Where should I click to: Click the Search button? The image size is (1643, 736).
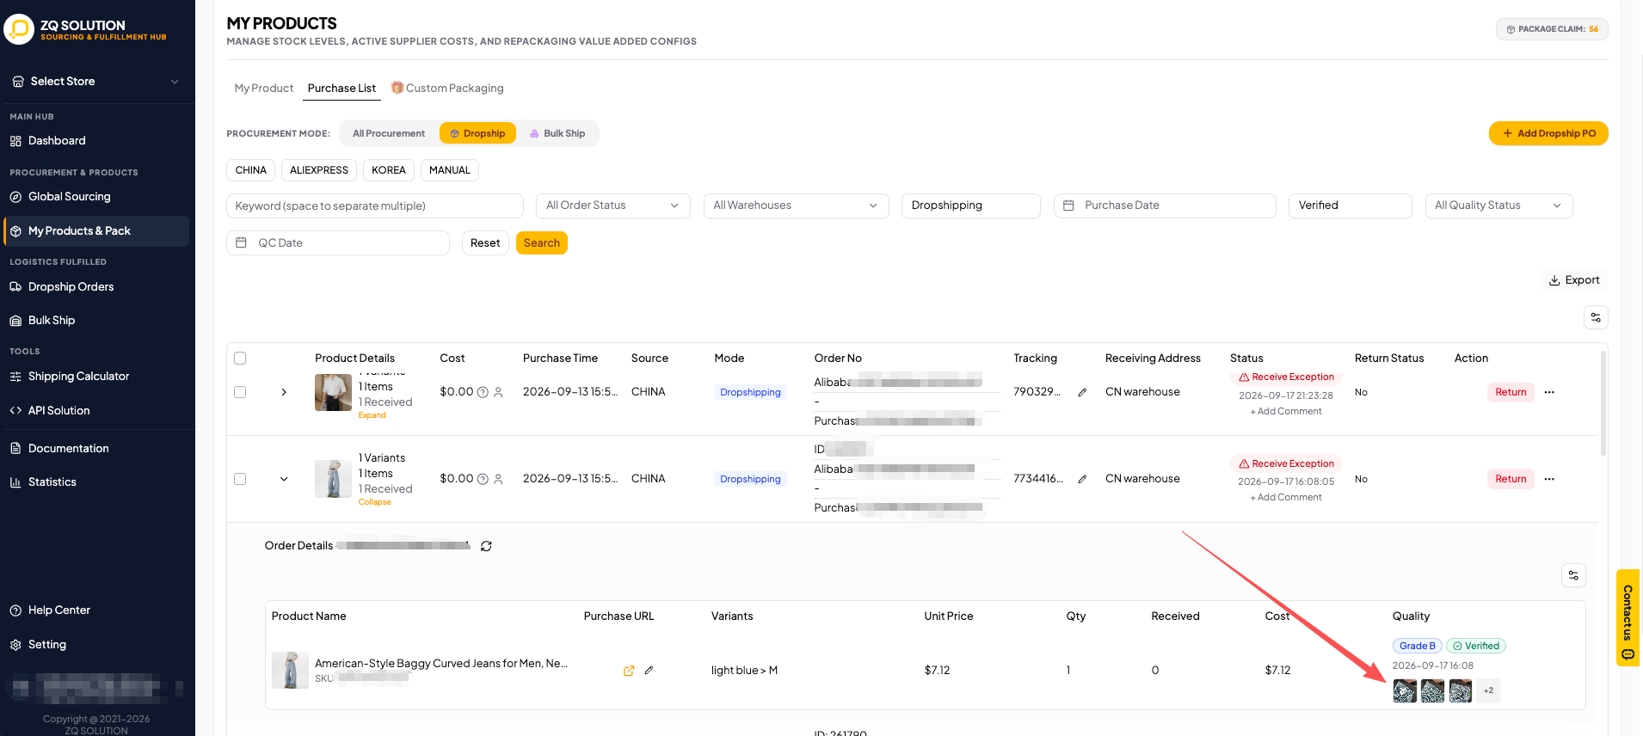[x=542, y=243]
